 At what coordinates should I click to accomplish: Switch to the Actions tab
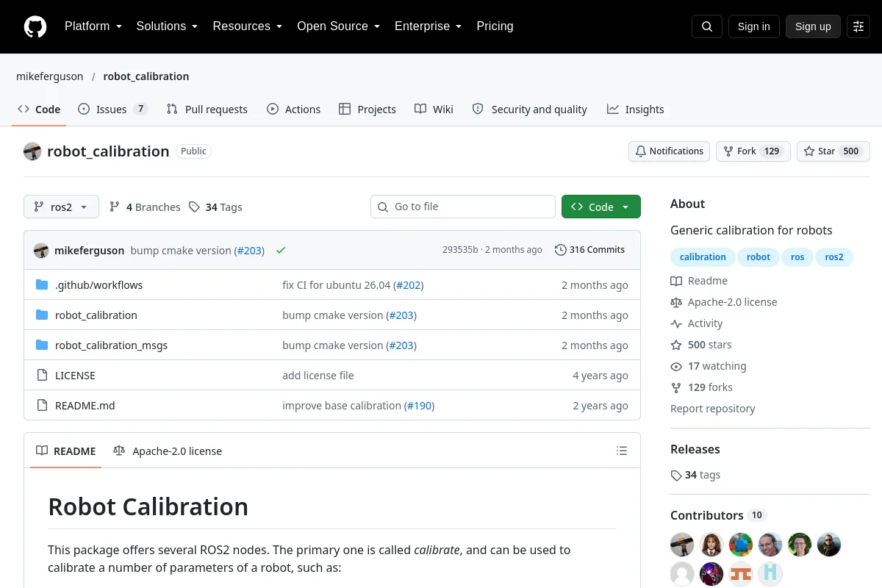[294, 110]
